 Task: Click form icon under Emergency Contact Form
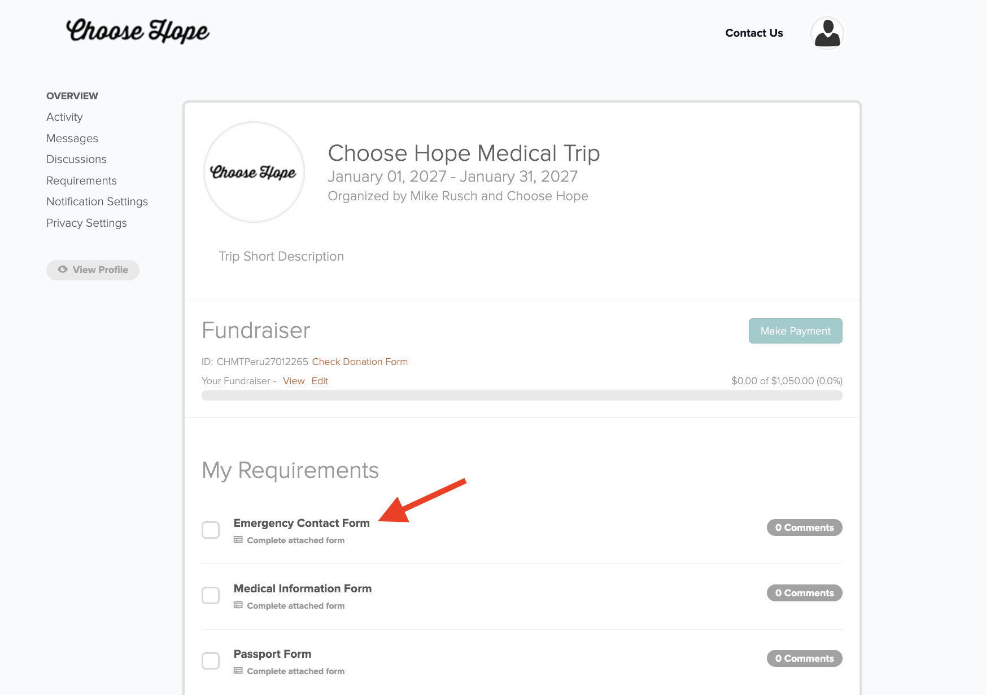[238, 540]
